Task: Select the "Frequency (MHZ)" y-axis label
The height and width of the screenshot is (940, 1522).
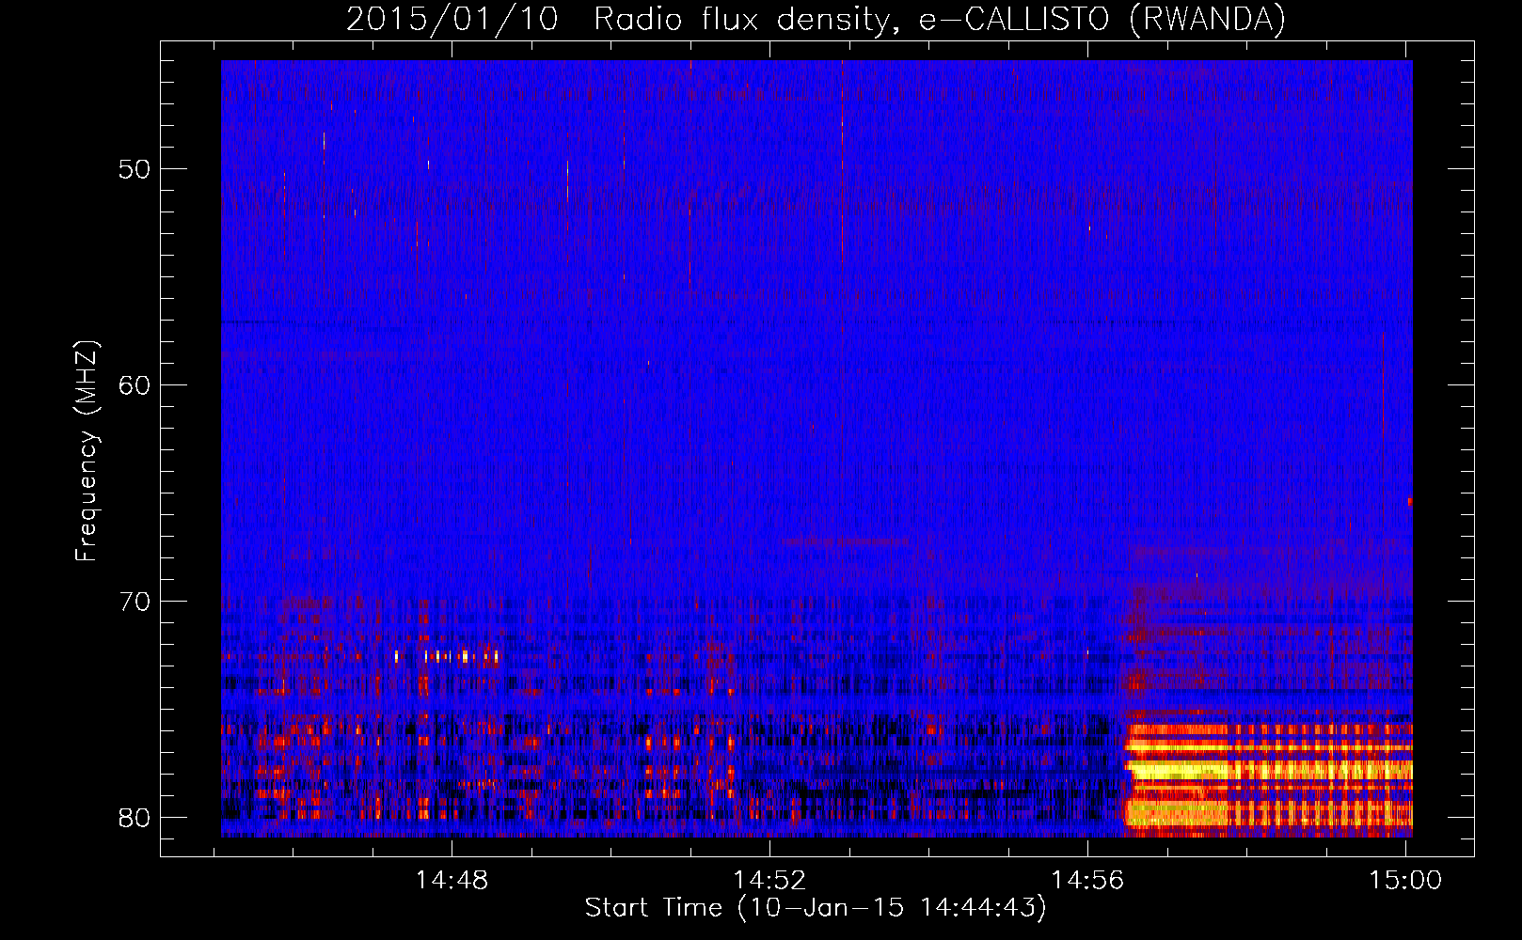Action: (x=87, y=451)
